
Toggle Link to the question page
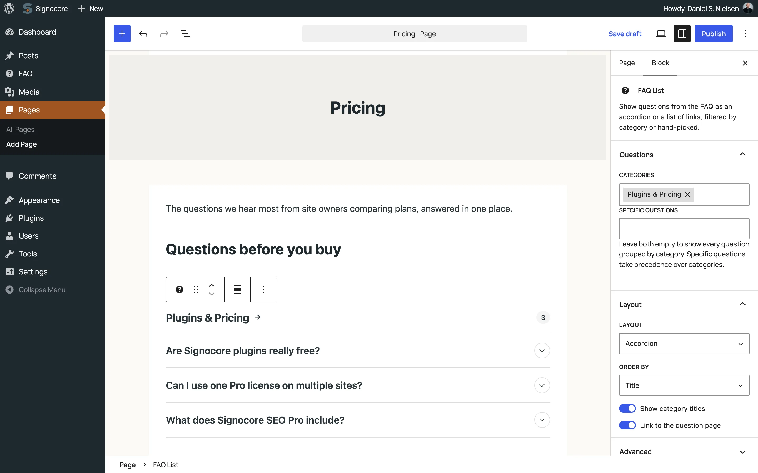[x=627, y=425]
